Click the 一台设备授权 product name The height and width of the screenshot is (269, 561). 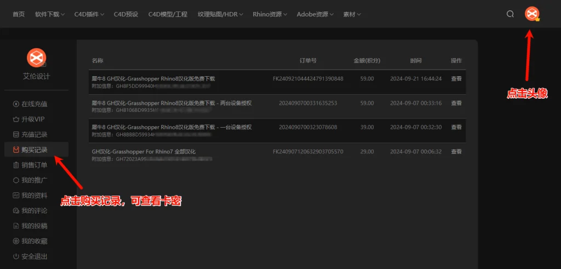171,127
